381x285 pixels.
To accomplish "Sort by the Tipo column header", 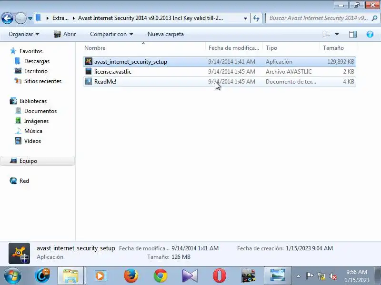I will (x=291, y=48).
